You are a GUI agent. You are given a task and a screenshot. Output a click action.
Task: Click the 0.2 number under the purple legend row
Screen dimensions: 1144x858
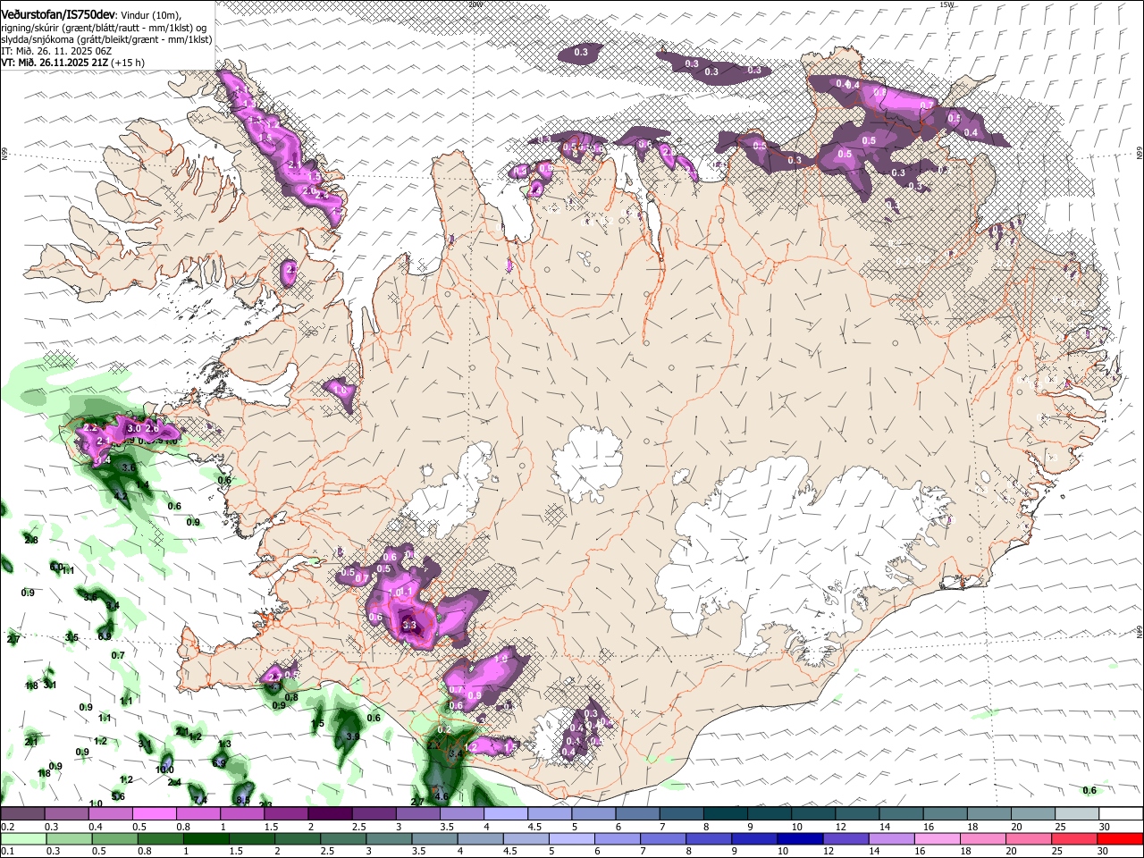click(x=7, y=827)
